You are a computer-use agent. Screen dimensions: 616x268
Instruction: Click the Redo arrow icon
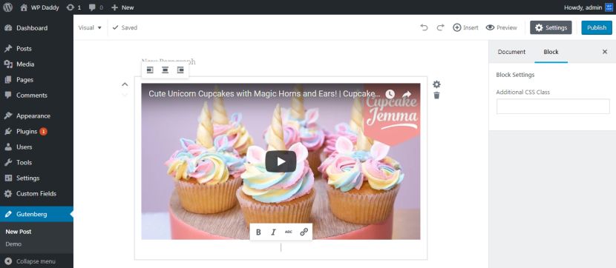click(441, 27)
